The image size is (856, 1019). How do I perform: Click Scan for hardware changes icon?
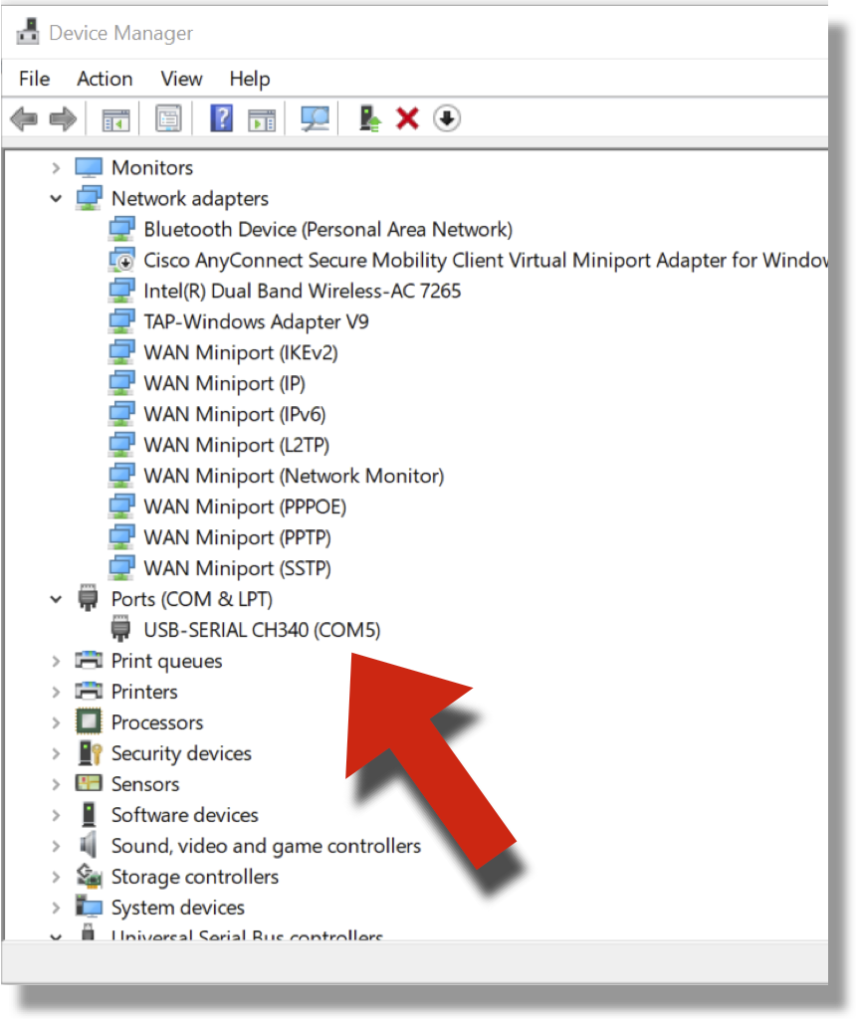(316, 119)
